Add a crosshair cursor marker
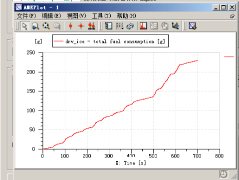 pyautogui.click(x=81, y=26)
